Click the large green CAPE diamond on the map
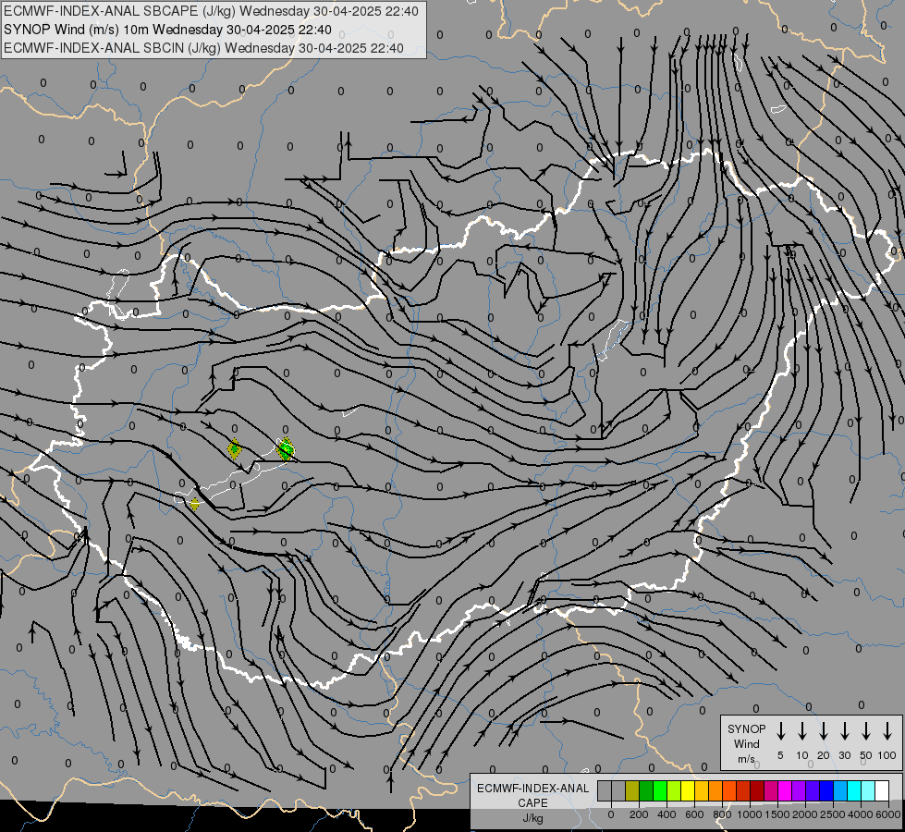This screenshot has width=905, height=832. coord(285,448)
